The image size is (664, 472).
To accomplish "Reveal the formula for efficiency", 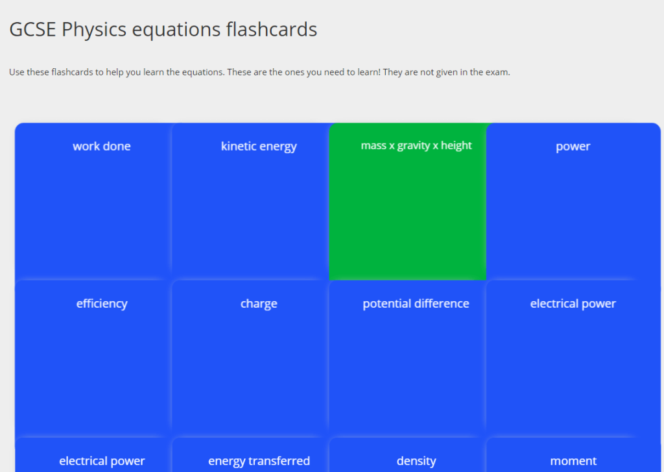I will 93,359.
